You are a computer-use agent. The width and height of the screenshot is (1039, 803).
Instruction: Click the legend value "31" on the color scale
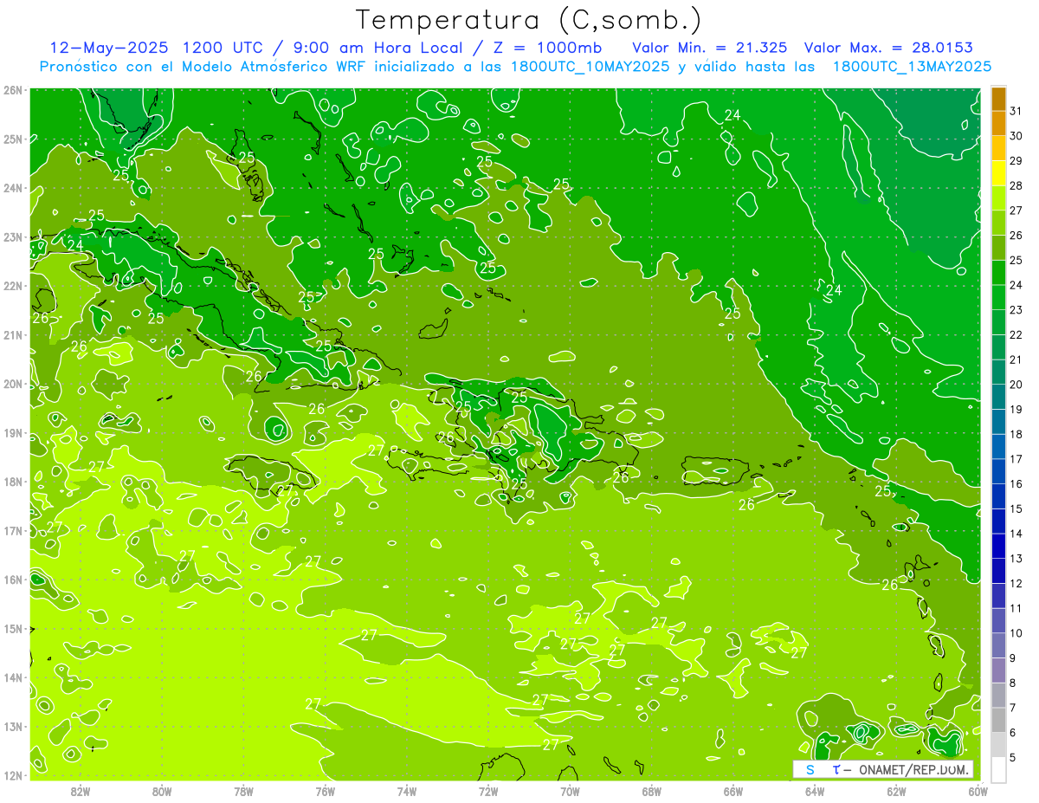click(1016, 111)
